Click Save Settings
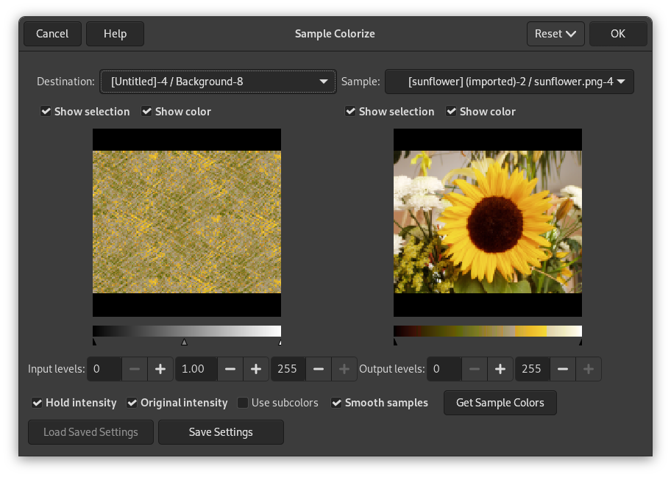Image resolution: width=671 pixels, height=477 pixels. click(221, 432)
